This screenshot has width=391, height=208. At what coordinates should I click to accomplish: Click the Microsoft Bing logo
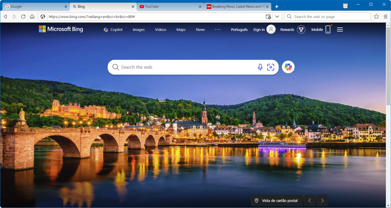coord(61,29)
